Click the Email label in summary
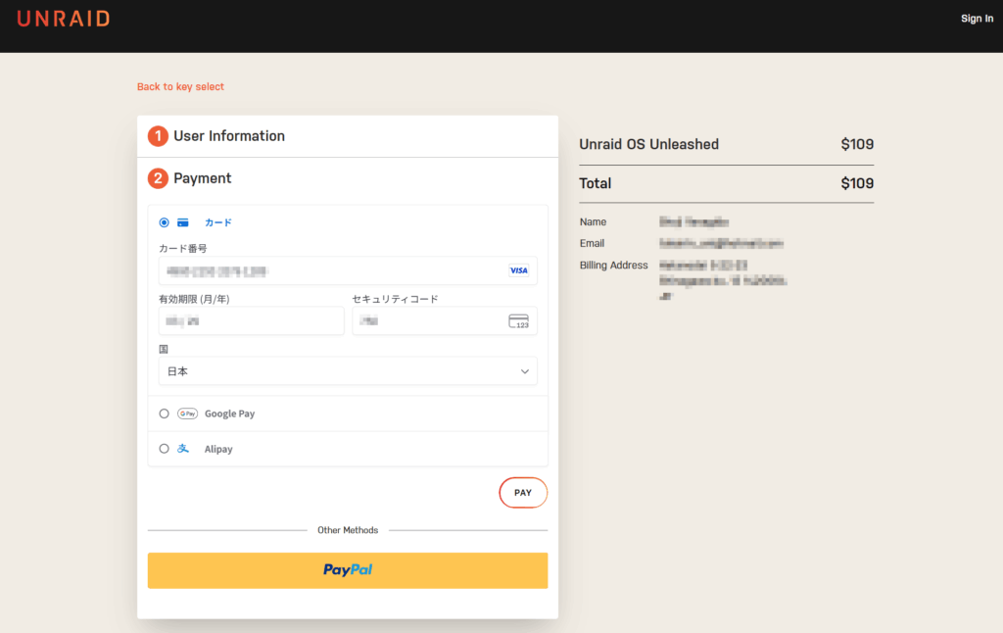This screenshot has width=1003, height=633. [592, 243]
